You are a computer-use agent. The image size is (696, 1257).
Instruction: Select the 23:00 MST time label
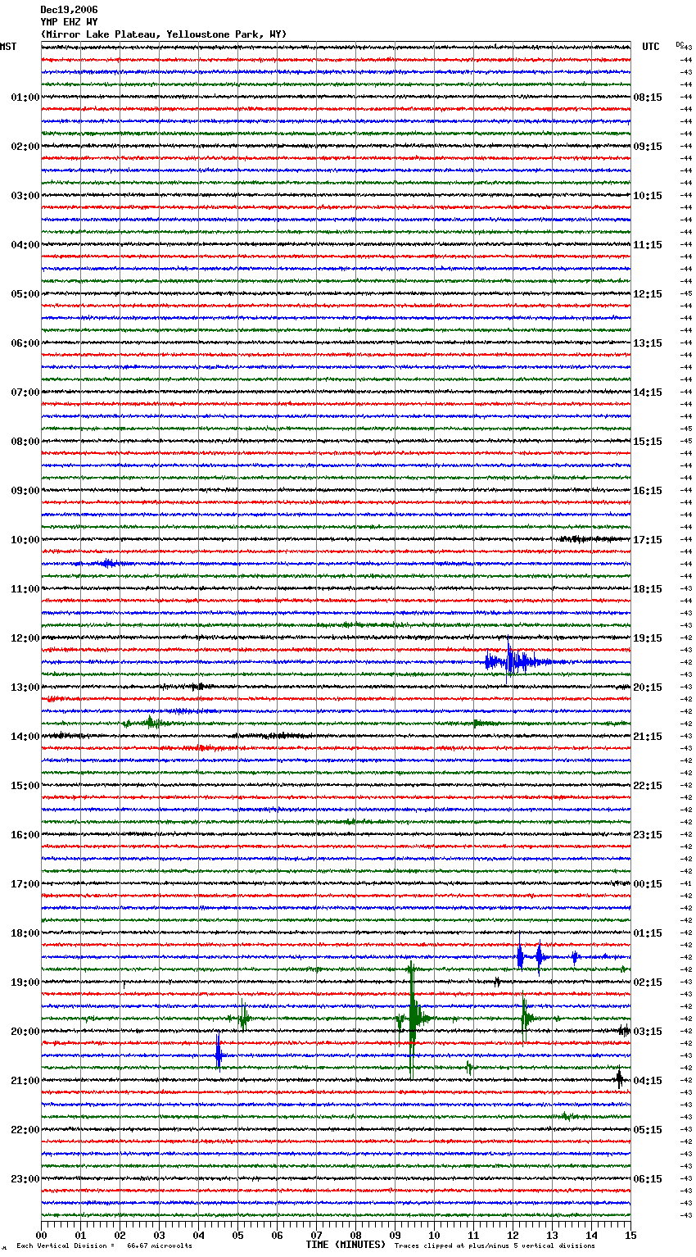click(x=25, y=1179)
